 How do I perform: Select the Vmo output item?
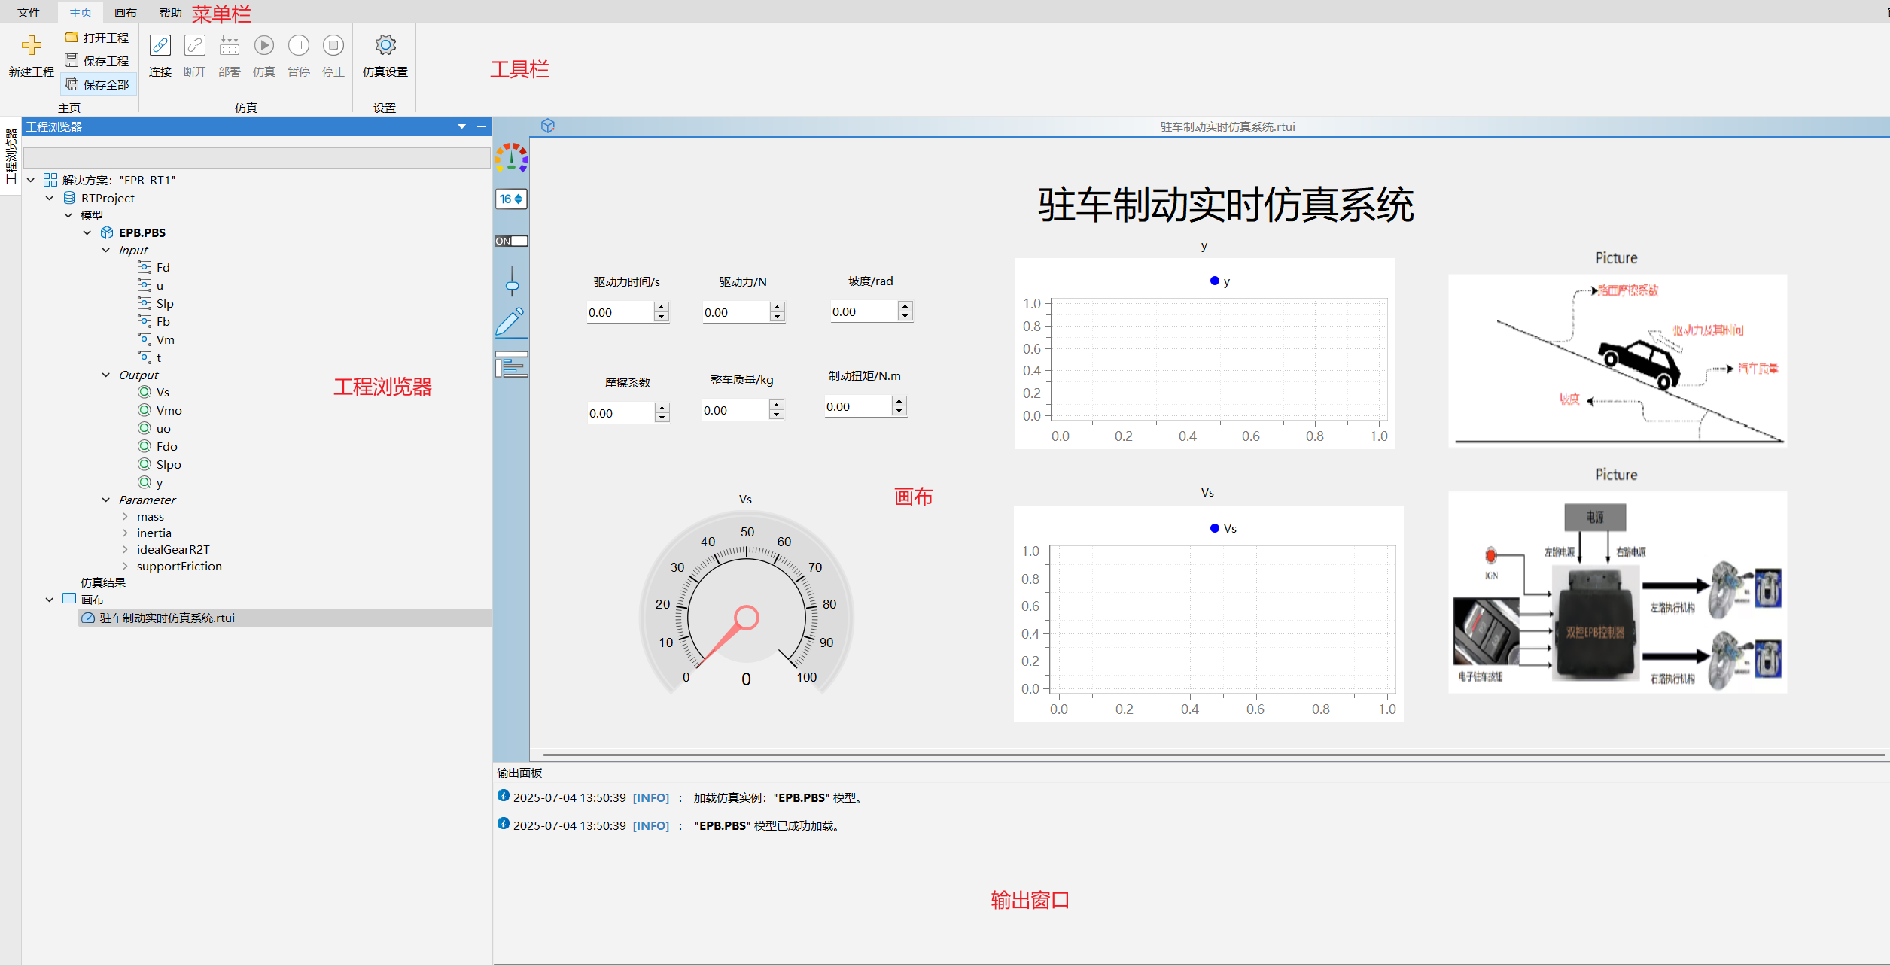point(160,410)
